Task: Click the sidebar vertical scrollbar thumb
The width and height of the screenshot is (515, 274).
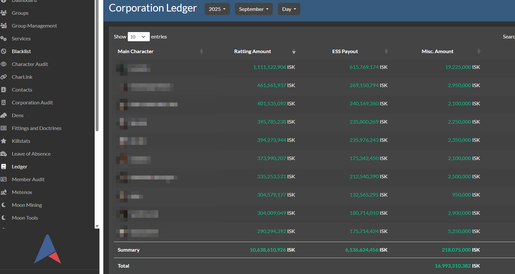Action: pyautogui.click(x=97, y=64)
